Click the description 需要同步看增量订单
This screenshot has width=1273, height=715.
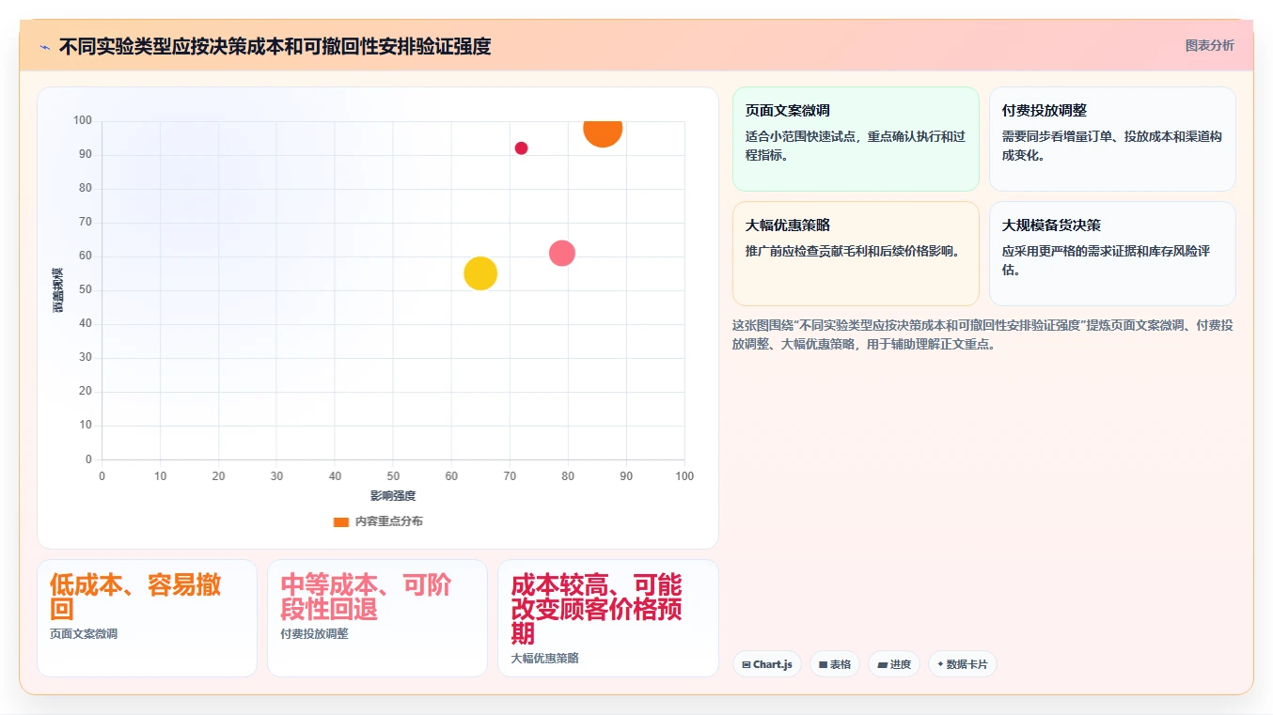coord(1112,146)
